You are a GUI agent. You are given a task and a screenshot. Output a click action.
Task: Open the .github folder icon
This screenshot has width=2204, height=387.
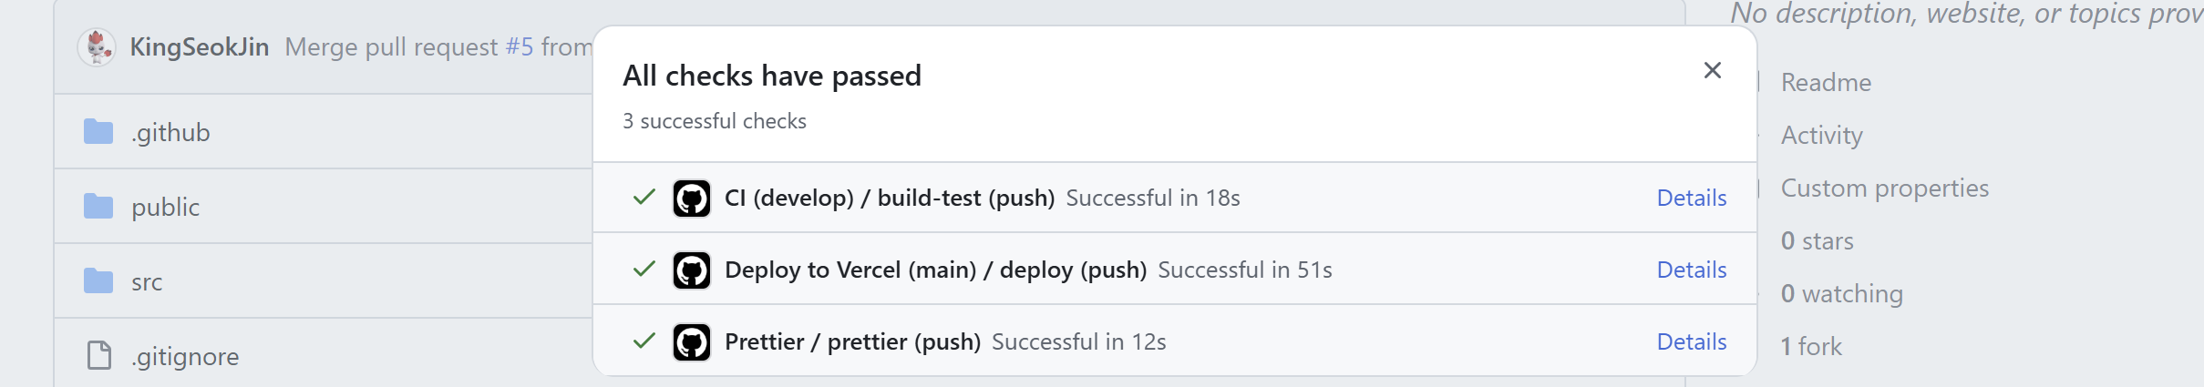tap(98, 132)
